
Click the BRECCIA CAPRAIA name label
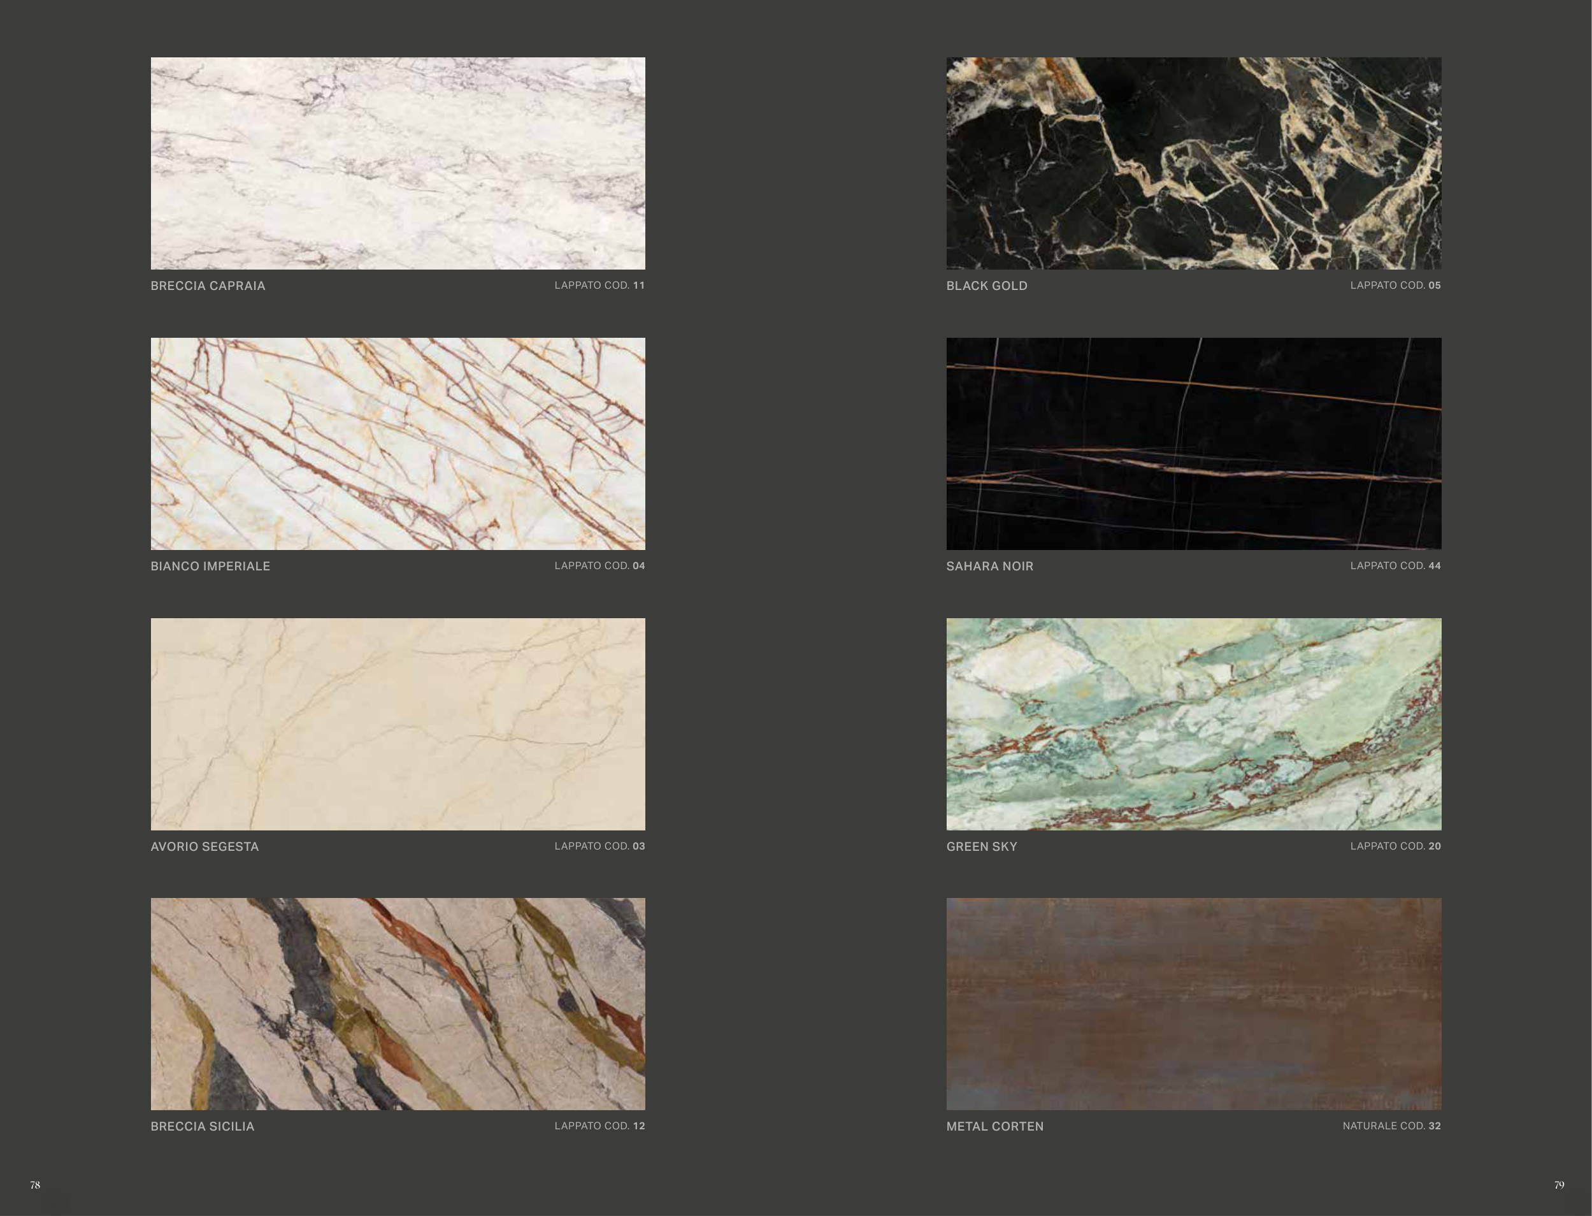click(208, 286)
